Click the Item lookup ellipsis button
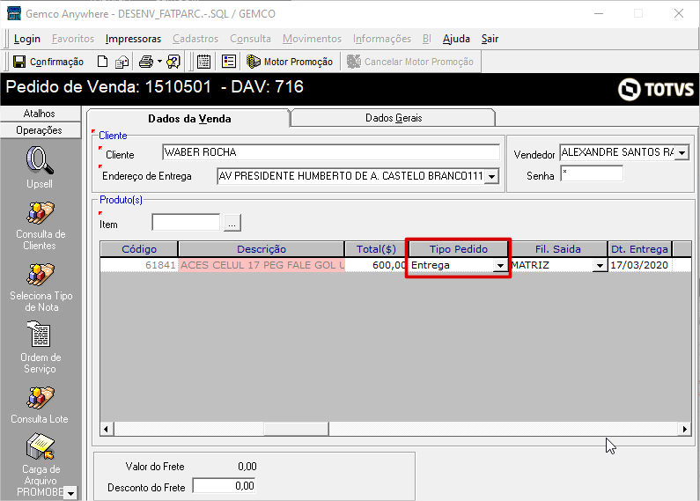The width and height of the screenshot is (700, 501). point(232,223)
